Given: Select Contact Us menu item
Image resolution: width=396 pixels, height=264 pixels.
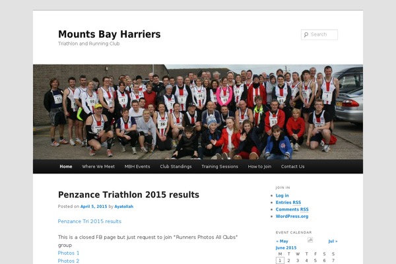Looking at the screenshot, I should pos(293,166).
